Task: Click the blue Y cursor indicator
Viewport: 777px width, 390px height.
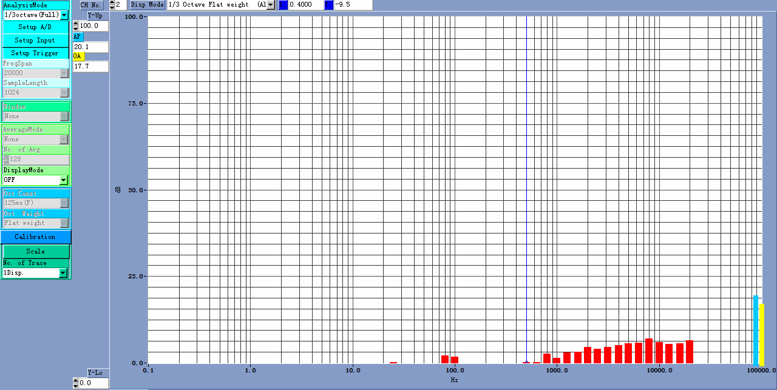Action: click(x=328, y=5)
